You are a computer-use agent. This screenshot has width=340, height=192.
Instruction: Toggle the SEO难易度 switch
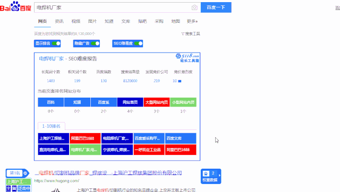(138, 43)
